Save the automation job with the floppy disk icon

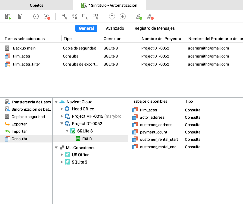(20, 16)
